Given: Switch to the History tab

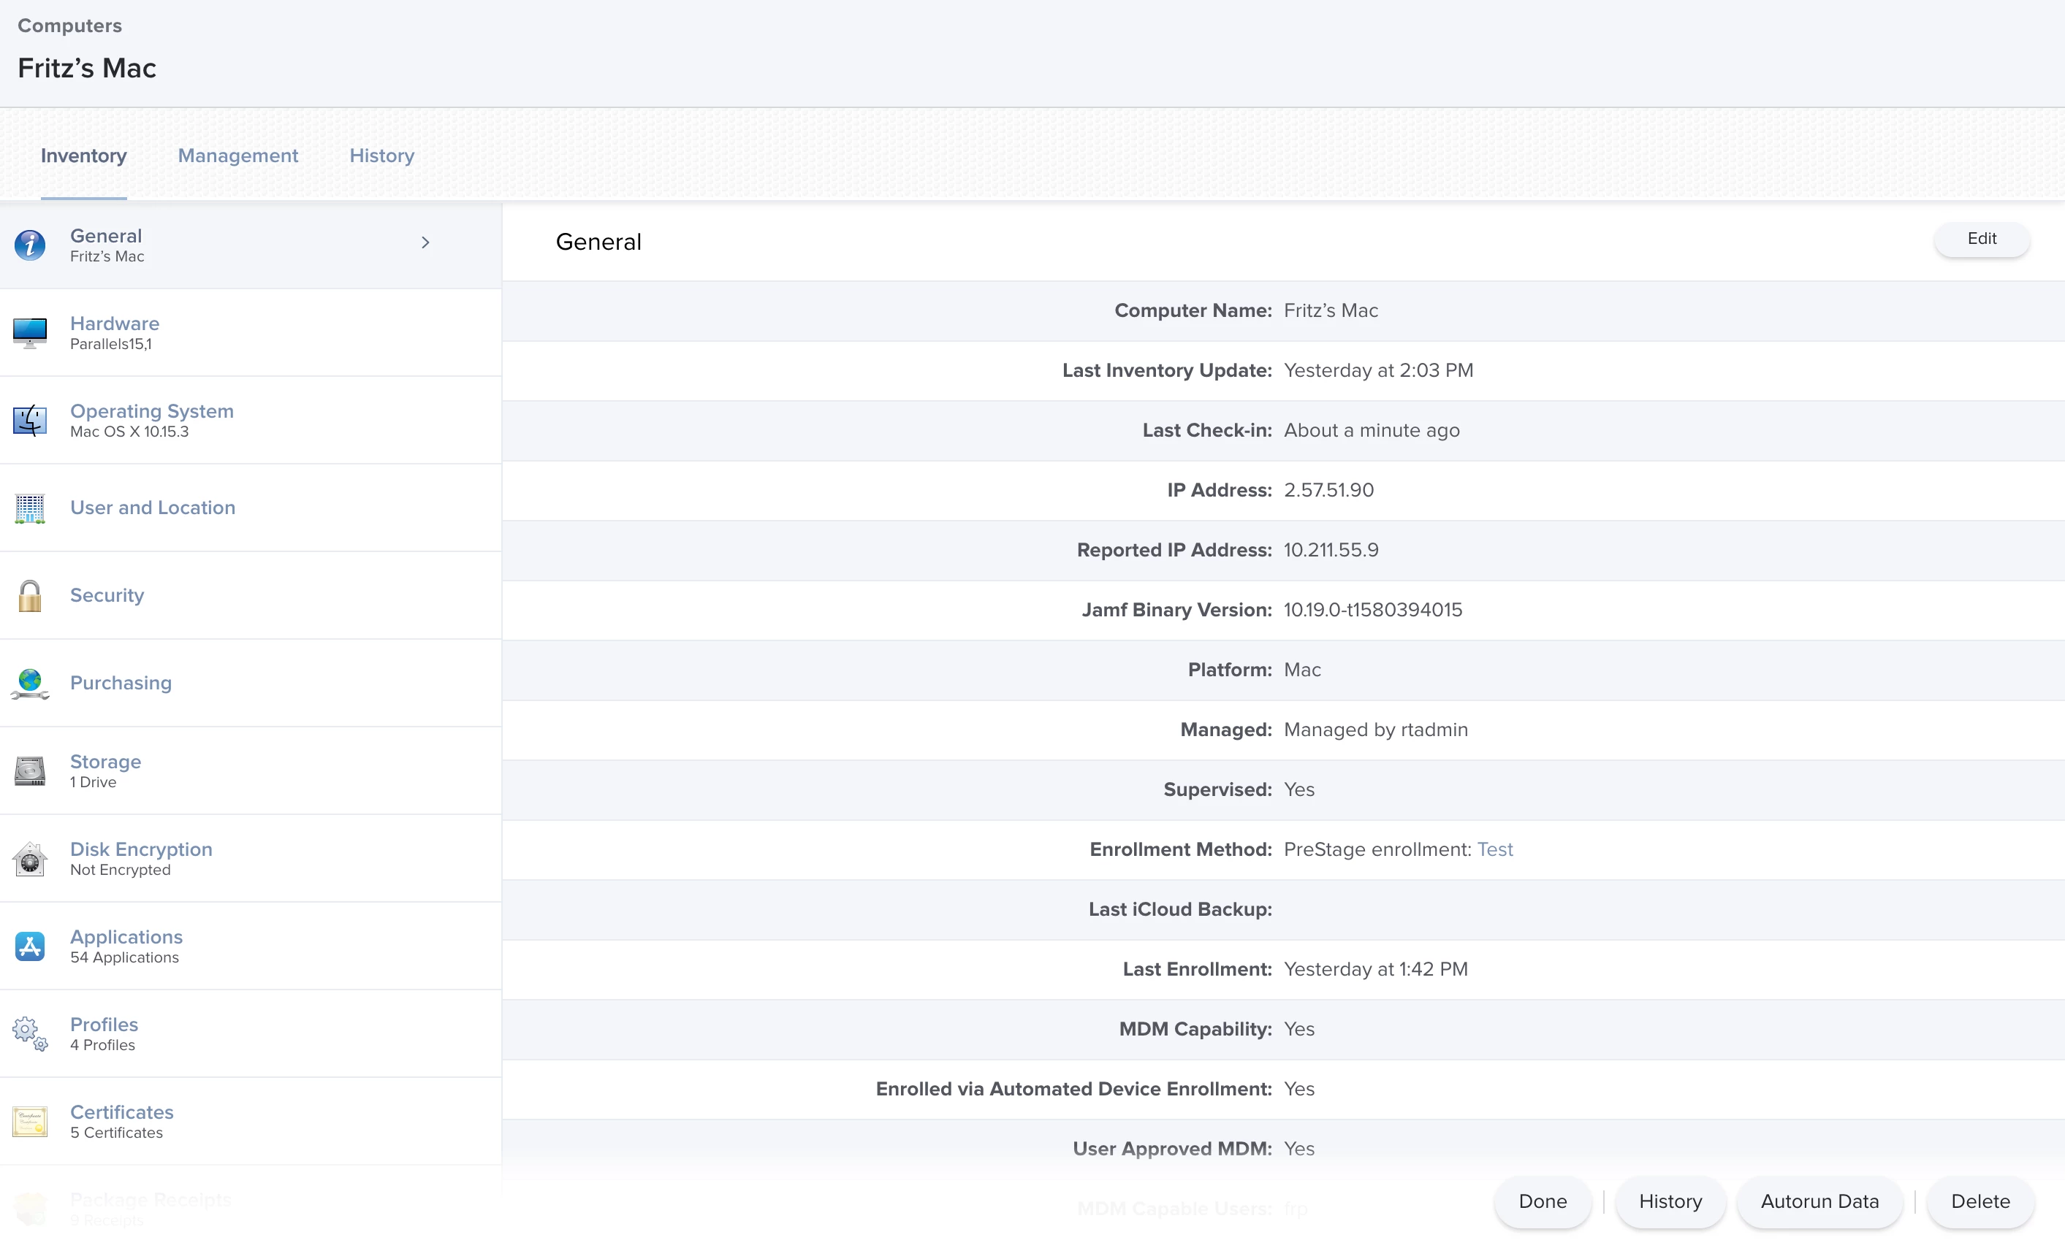Looking at the screenshot, I should 381,156.
